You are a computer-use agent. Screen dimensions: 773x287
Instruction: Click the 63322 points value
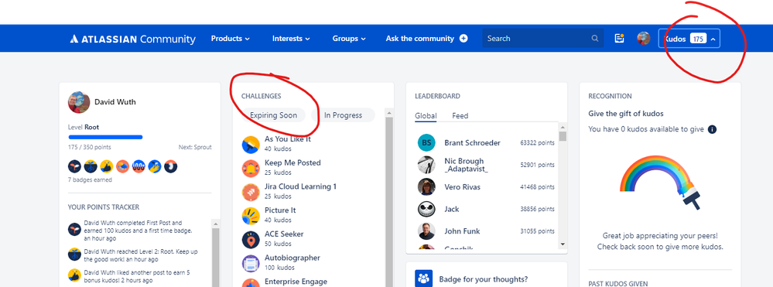[x=537, y=143]
